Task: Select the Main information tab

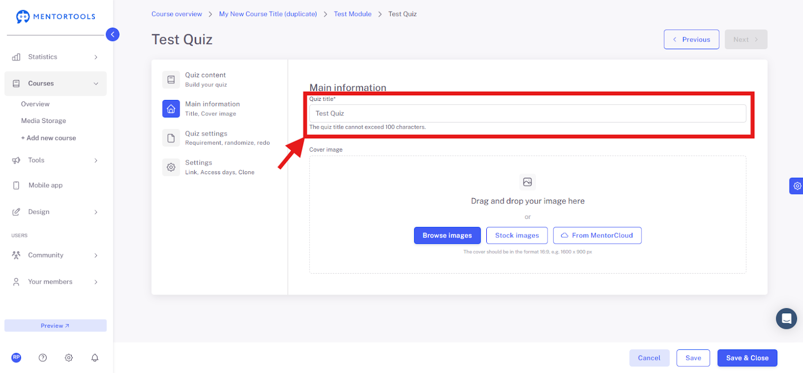Action: 212,109
